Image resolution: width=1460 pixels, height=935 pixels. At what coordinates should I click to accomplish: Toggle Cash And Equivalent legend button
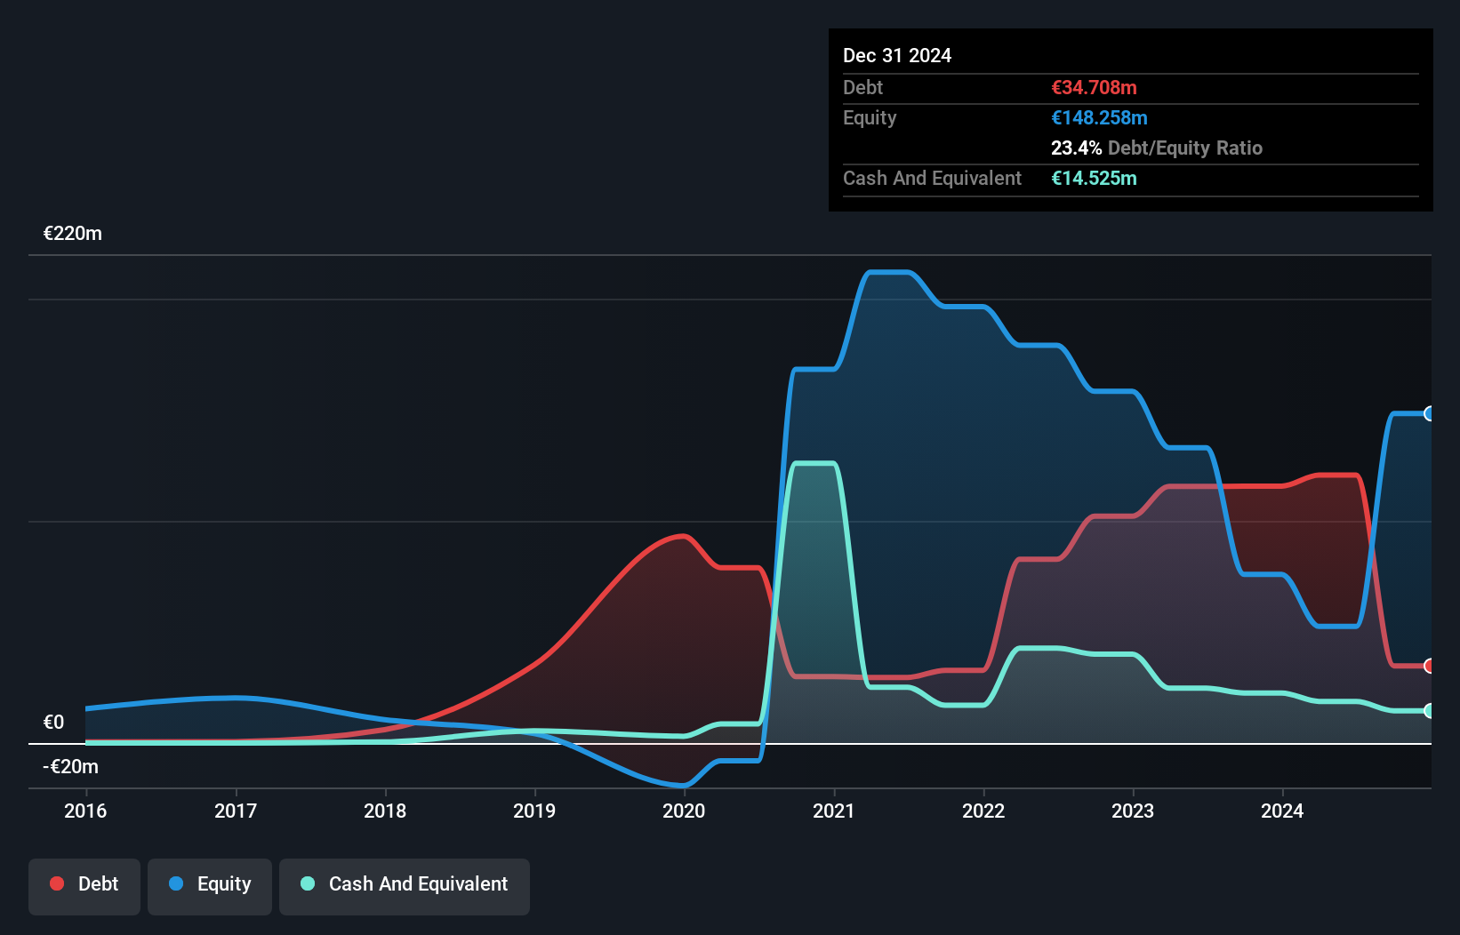pos(405,886)
